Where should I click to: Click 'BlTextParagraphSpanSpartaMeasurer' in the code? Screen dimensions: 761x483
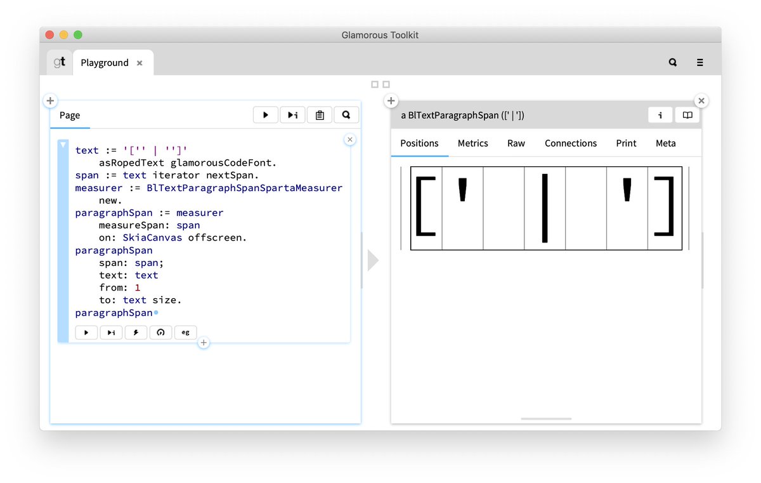click(x=245, y=188)
